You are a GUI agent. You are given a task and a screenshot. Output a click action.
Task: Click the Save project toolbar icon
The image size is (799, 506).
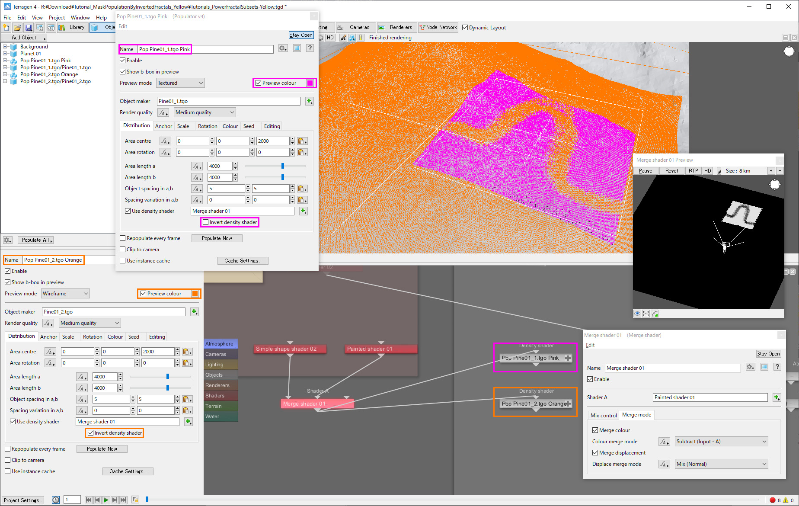(x=29, y=28)
